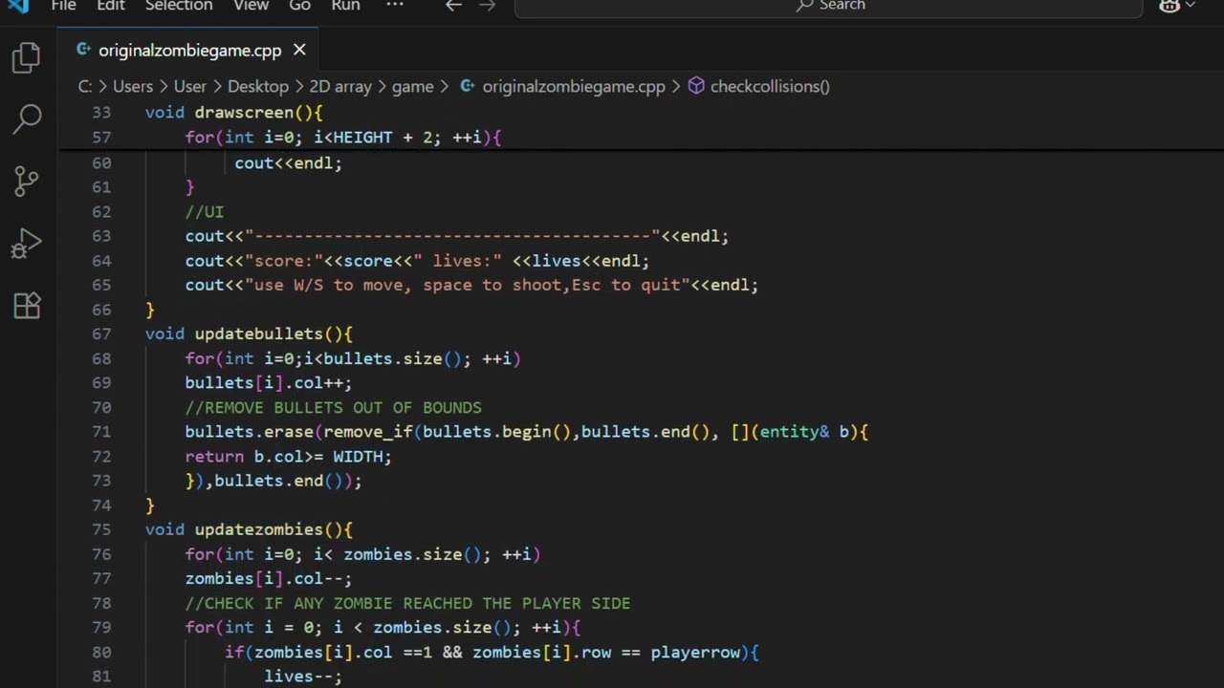Click the C++ file icon in tab
The image size is (1224, 688).
[x=84, y=50]
